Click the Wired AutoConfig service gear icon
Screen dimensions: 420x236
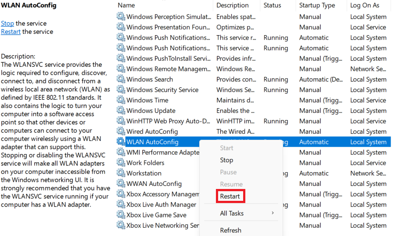point(121,131)
